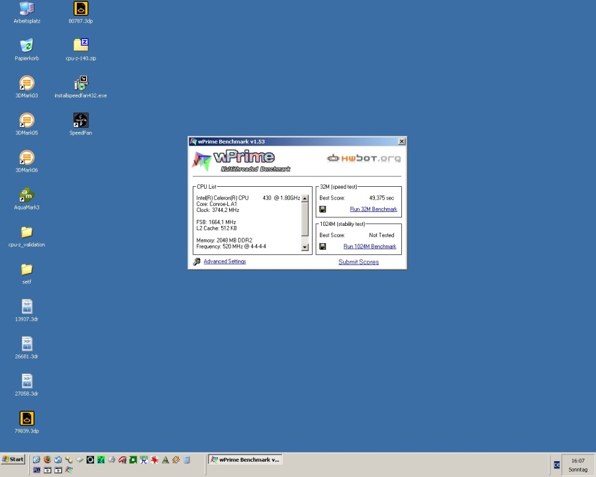Viewport: 596px width, 477px height.
Task: Launch wPrime from quick launch bottom row
Action: coord(69,470)
